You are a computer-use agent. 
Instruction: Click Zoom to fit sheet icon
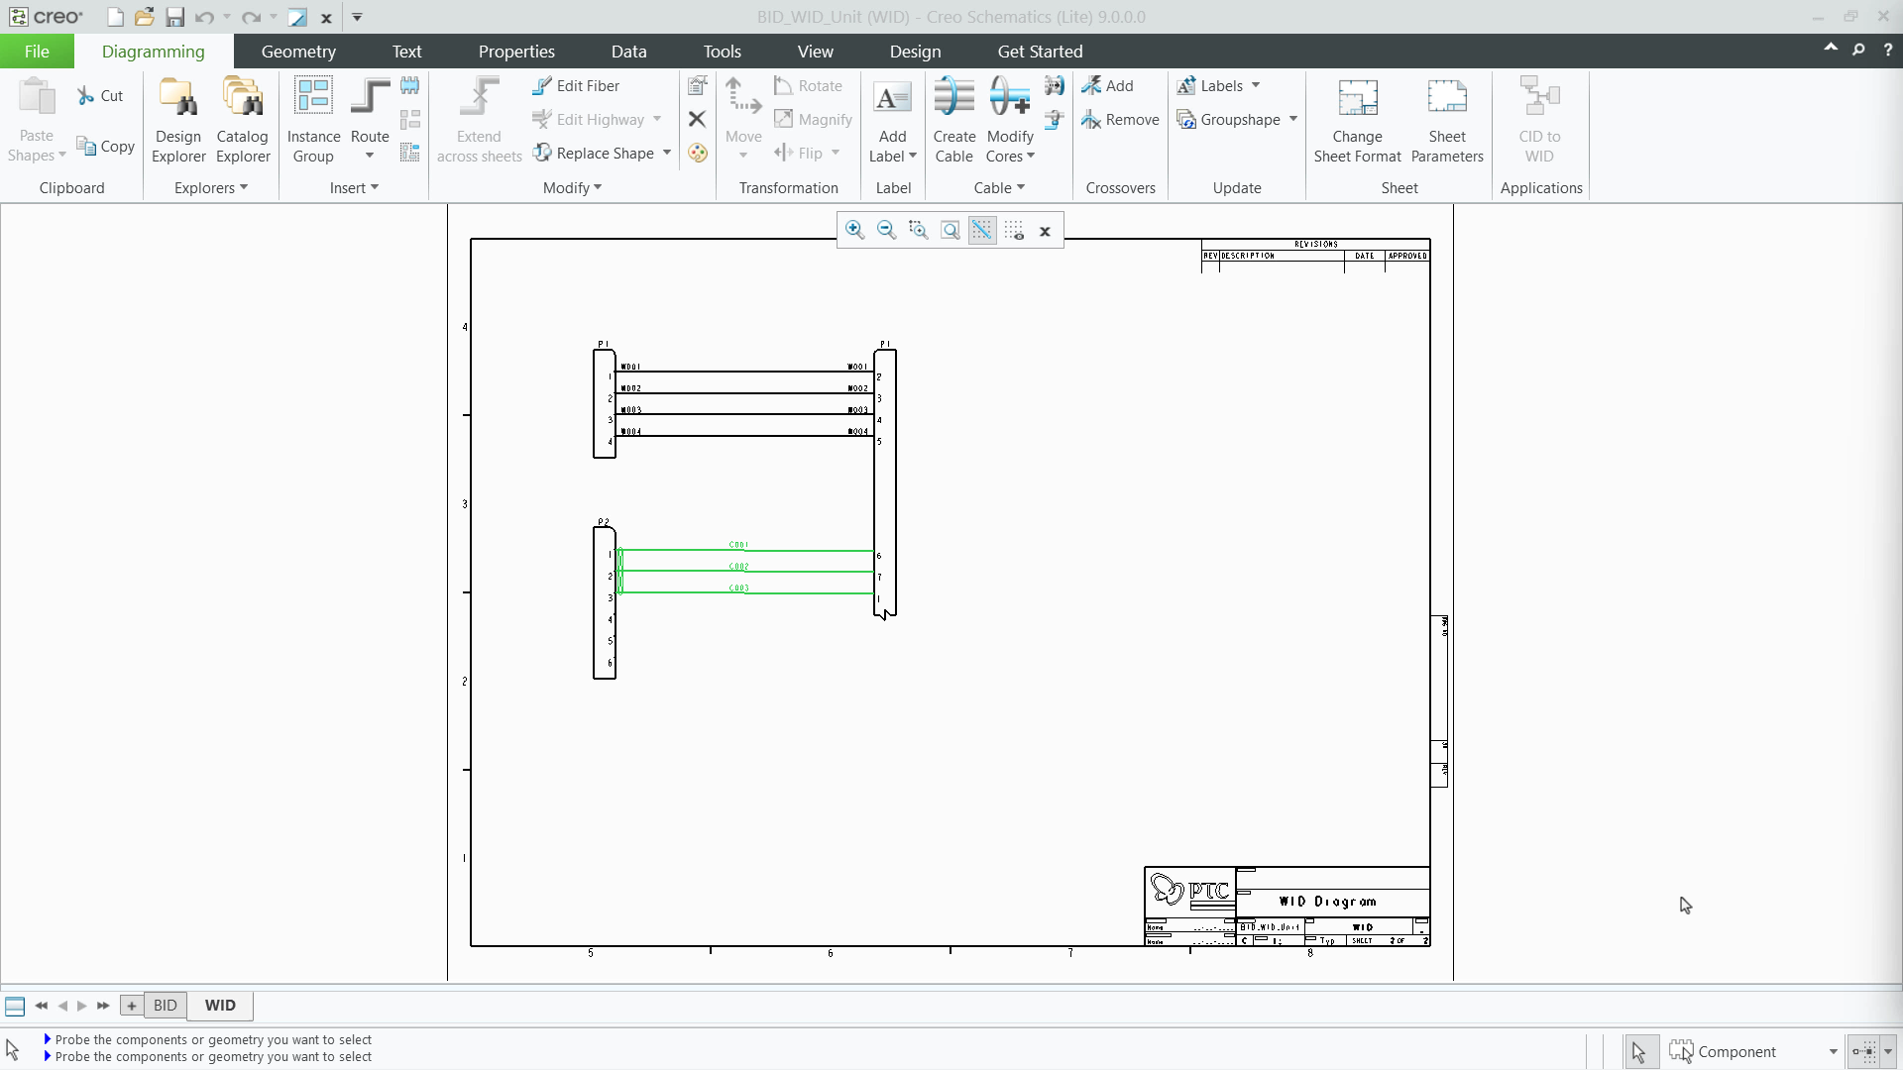coord(950,230)
